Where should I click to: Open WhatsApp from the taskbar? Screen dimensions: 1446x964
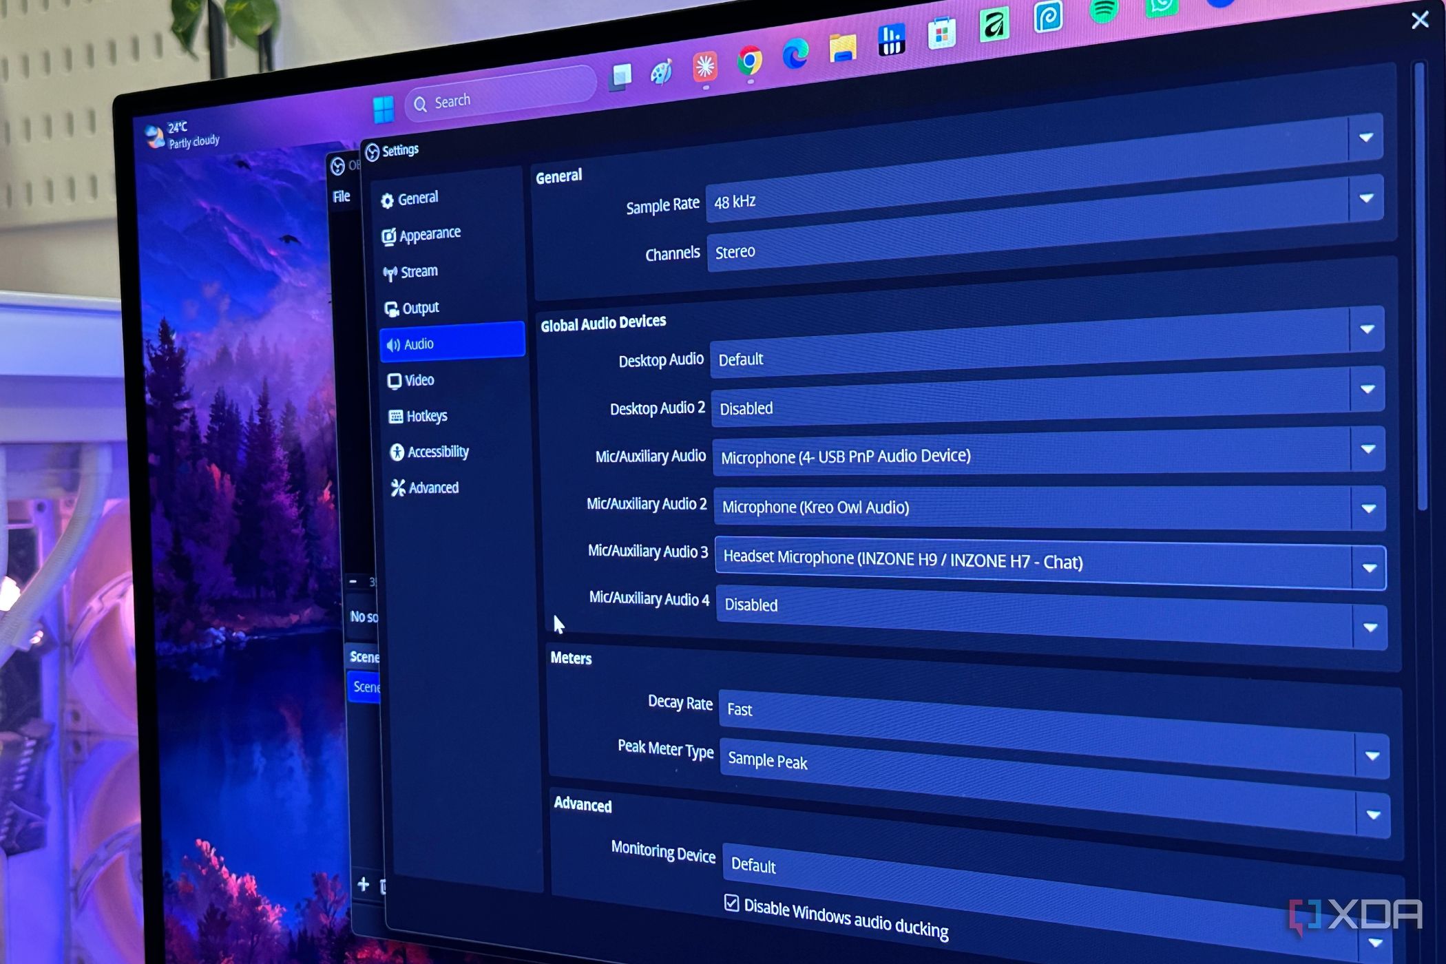pyautogui.click(x=1161, y=7)
